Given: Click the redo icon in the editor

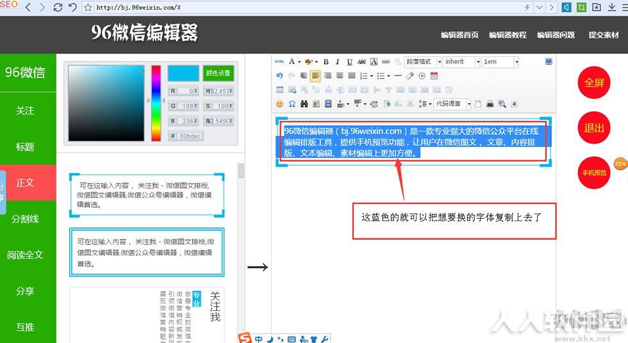Looking at the screenshot, I should 292,76.
